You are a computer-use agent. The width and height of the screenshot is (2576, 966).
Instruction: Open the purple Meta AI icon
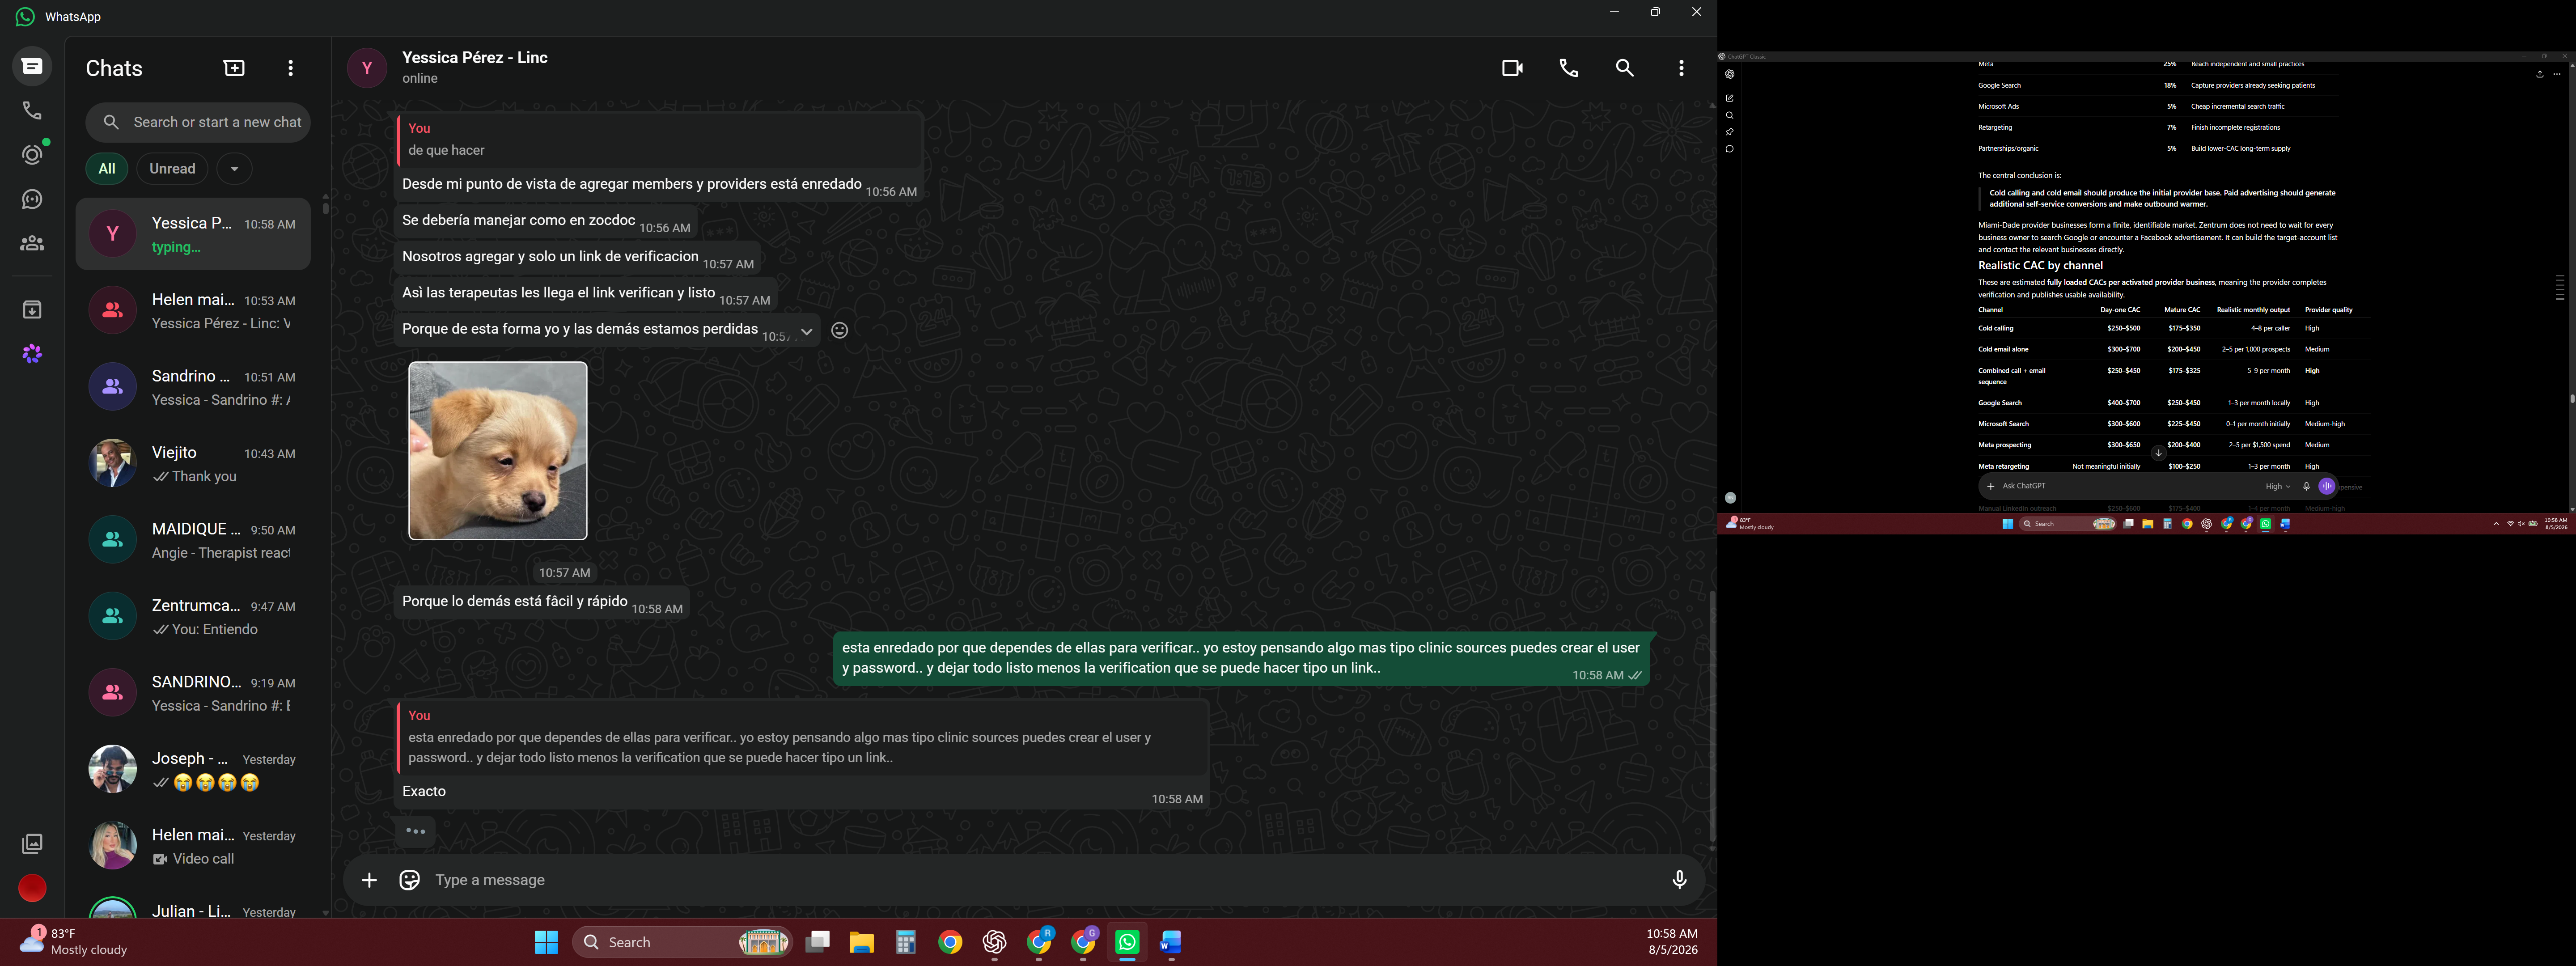(32, 354)
